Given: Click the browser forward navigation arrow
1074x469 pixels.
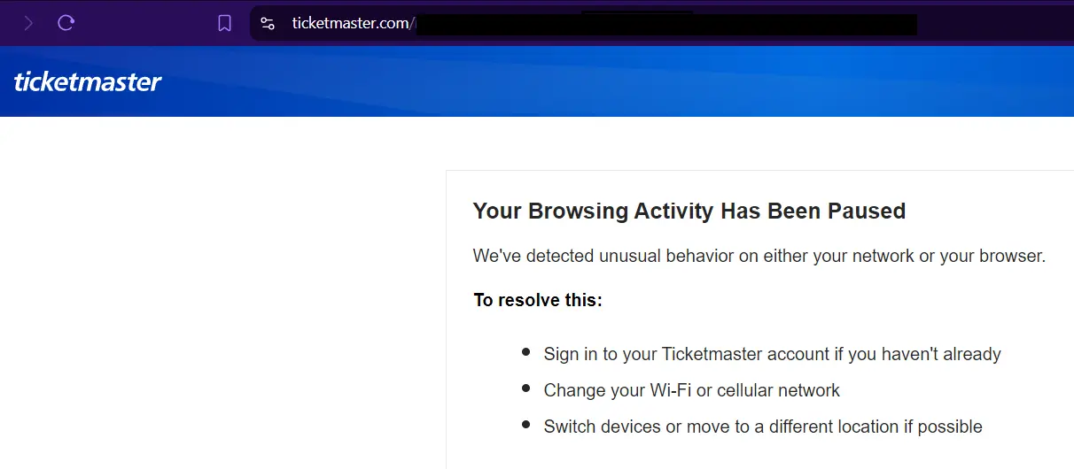Looking at the screenshot, I should coord(28,24).
